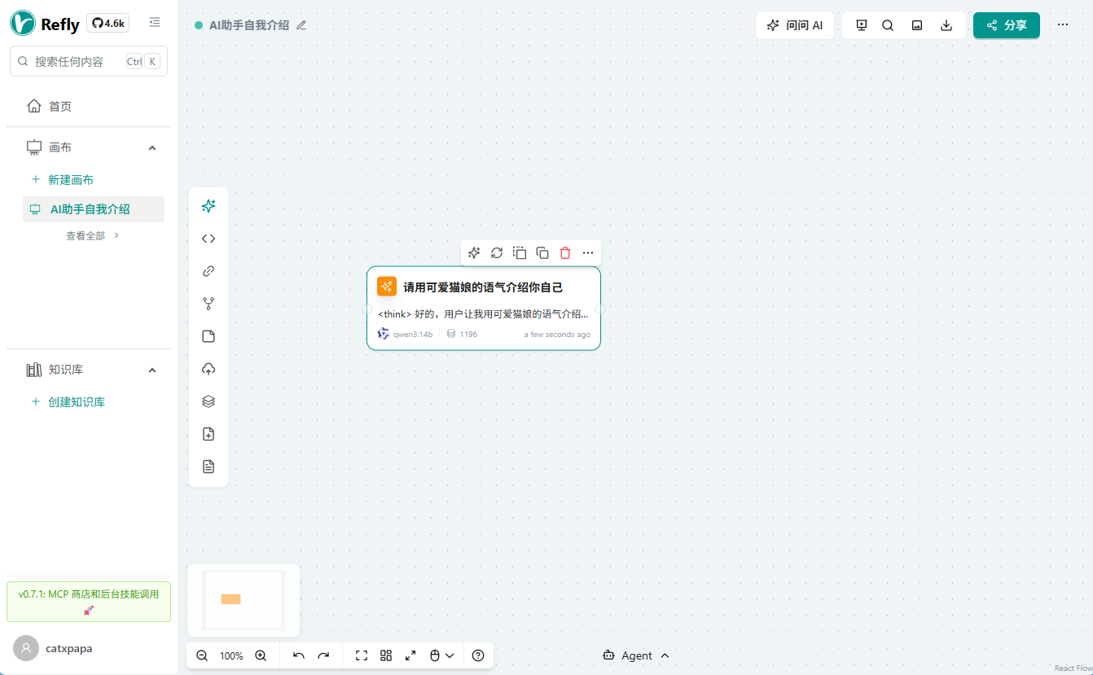Create a memo with the note icon
Screen dimensions: 1093x675
tap(209, 336)
